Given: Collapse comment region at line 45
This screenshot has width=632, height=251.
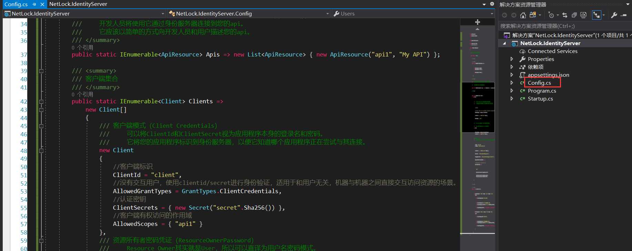Looking at the screenshot, I should click(41, 126).
